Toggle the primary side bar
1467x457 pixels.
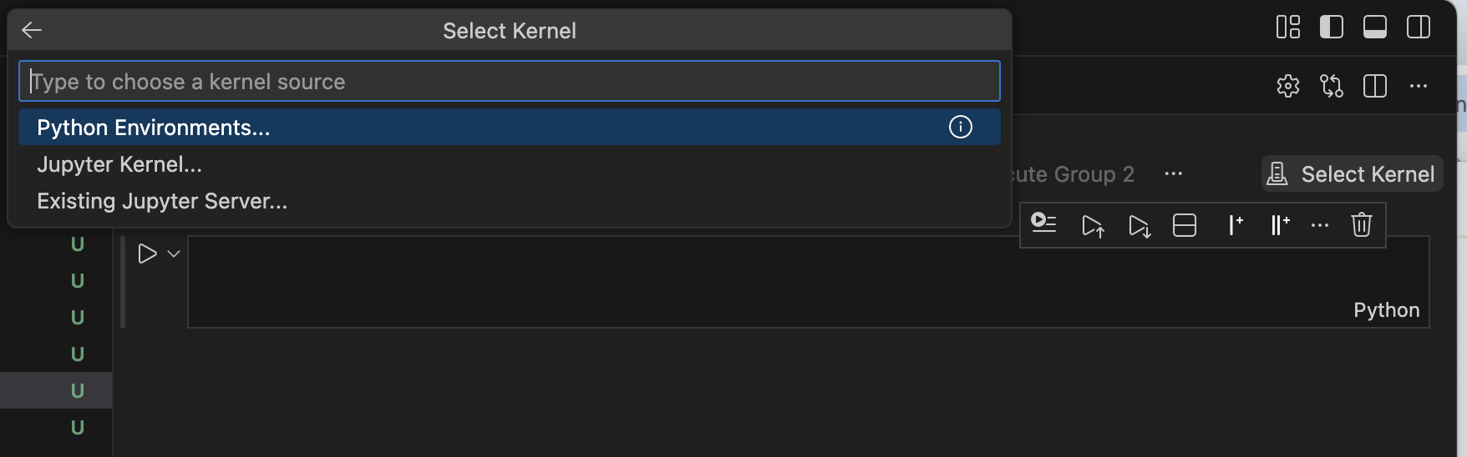click(x=1331, y=28)
